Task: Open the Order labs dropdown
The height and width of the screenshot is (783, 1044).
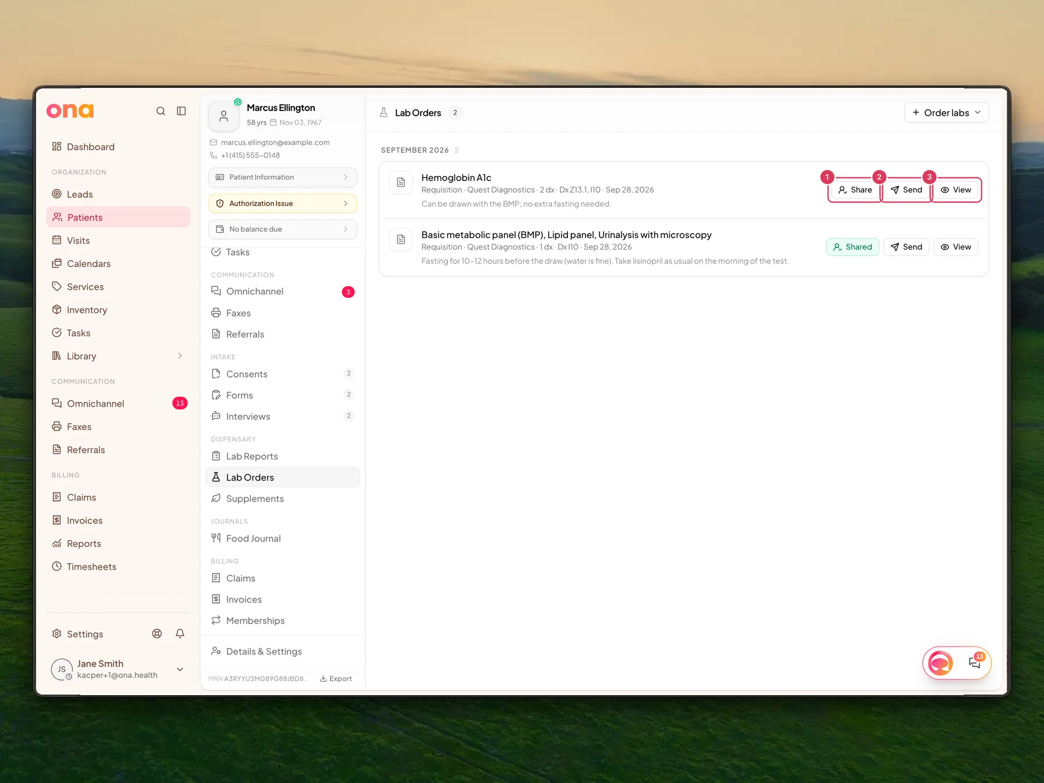Action: coord(947,113)
